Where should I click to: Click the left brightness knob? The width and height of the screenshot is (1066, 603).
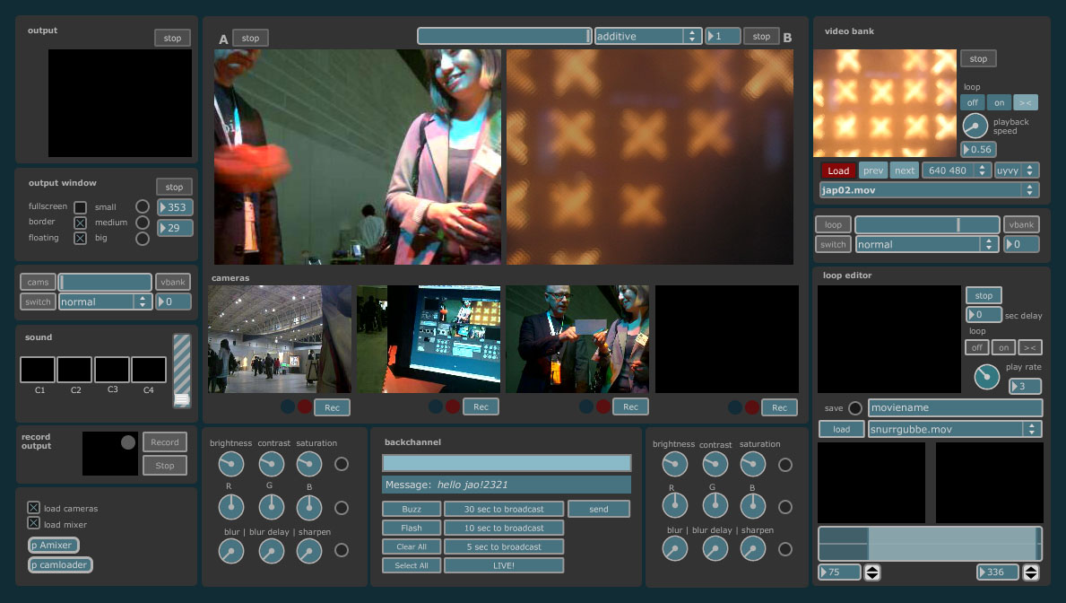[230, 464]
